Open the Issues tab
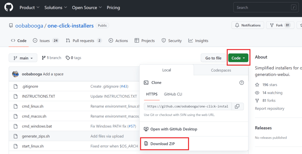The image size is (302, 154). [45, 41]
